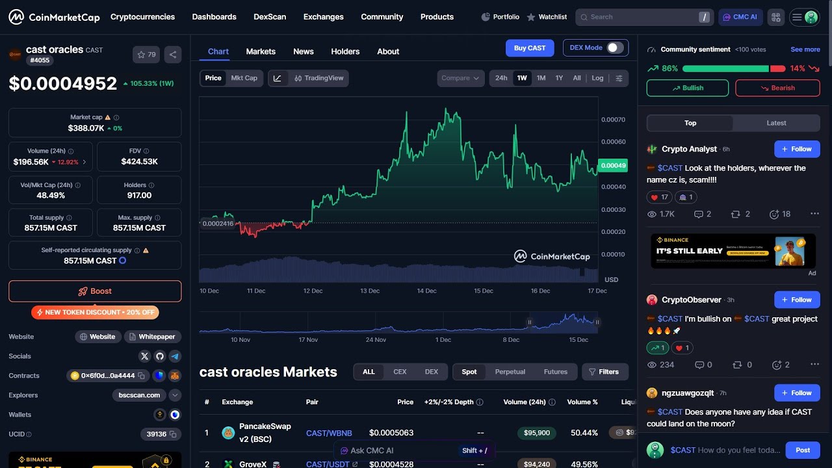Viewport: 832px width, 468px height.
Task: Open the Dashboards menu
Action: tap(214, 17)
